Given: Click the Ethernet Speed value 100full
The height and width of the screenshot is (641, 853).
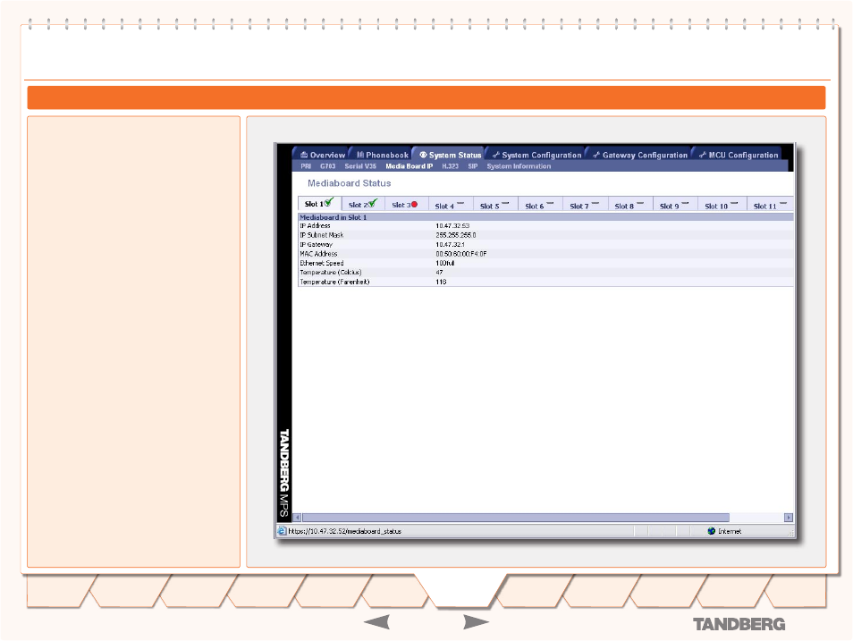Looking at the screenshot, I should (445, 263).
